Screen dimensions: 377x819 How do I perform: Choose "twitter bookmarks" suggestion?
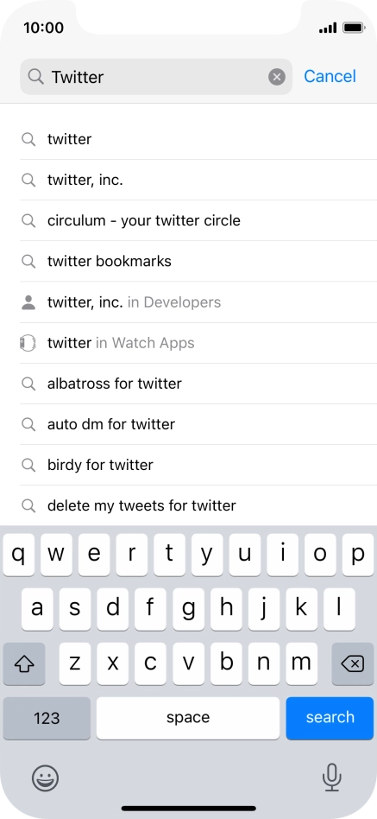coord(198,261)
